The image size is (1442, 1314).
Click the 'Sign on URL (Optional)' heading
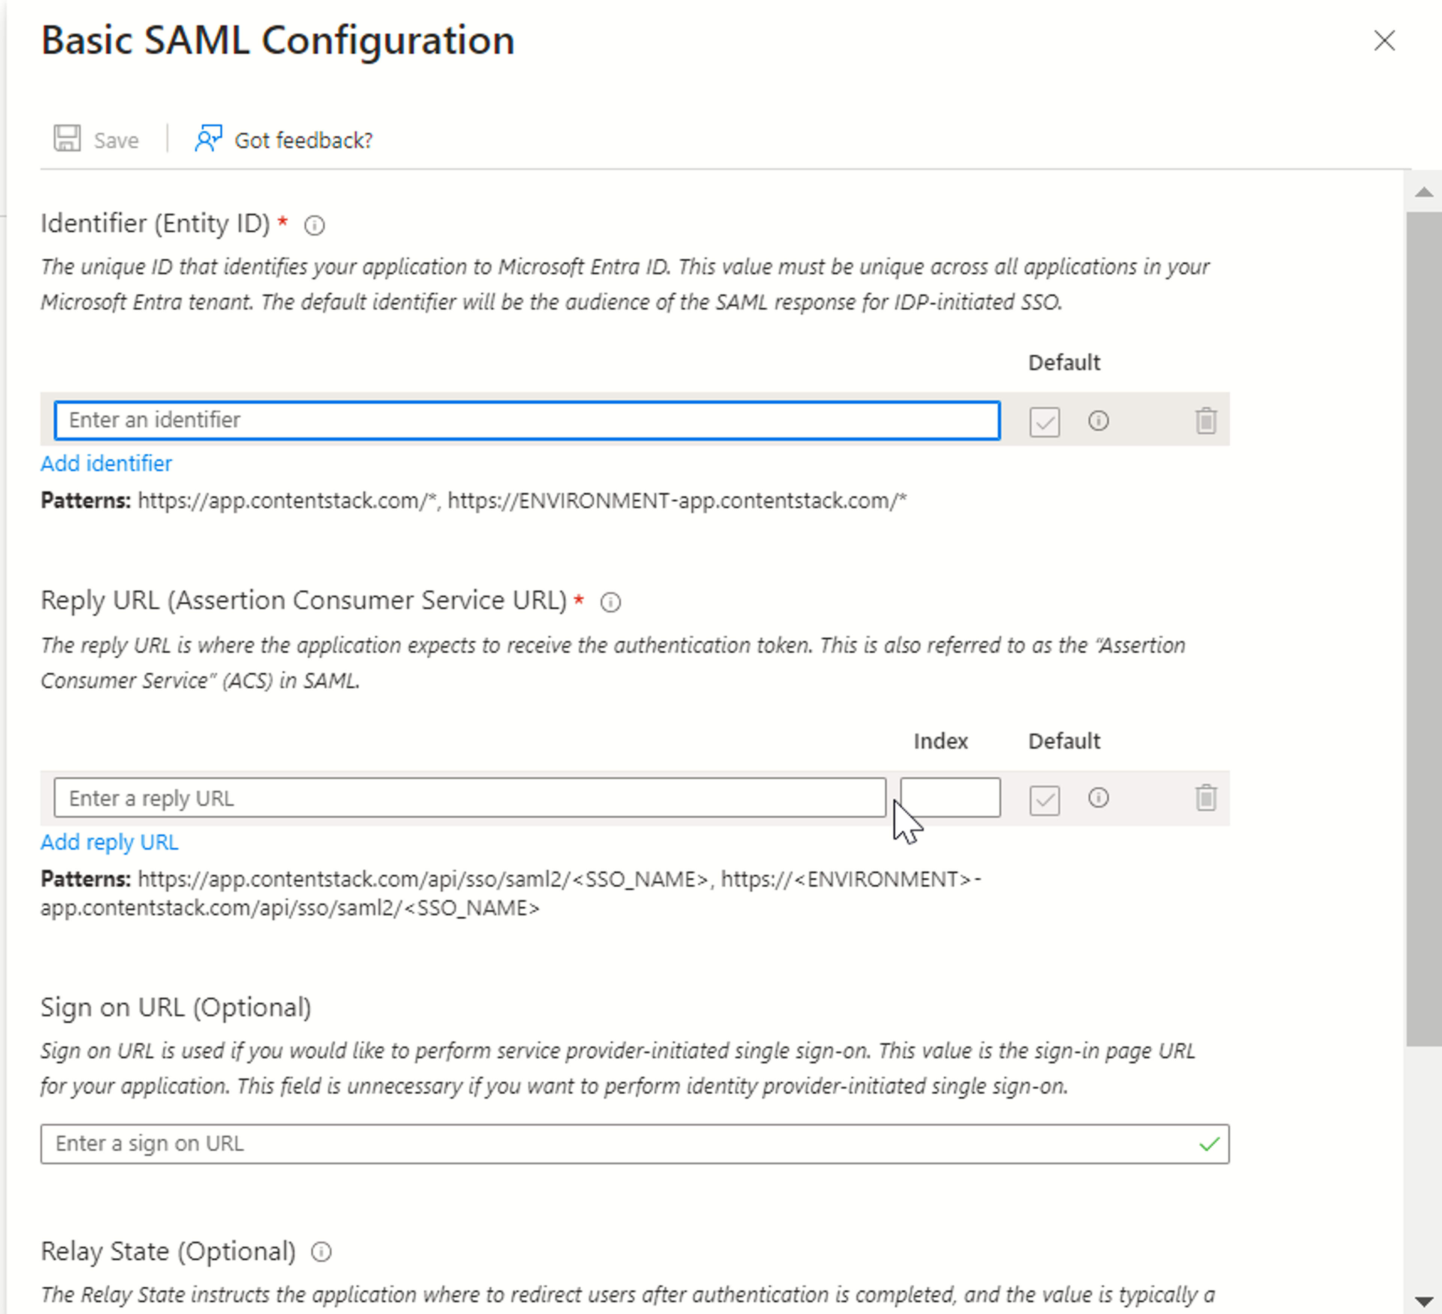tap(176, 1007)
